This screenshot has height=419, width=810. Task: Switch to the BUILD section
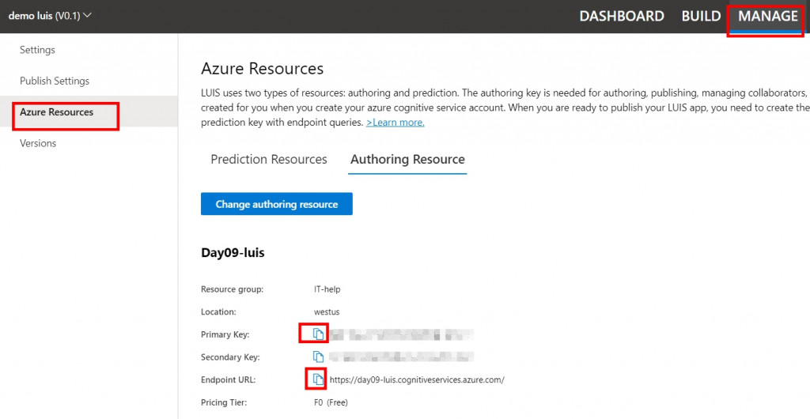click(701, 16)
